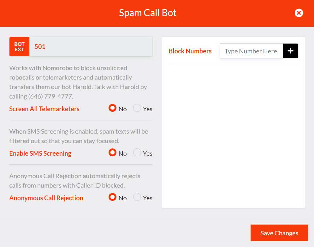Enable Screen All Telemarketers by choosing Yes
314x247 pixels.
137,108
